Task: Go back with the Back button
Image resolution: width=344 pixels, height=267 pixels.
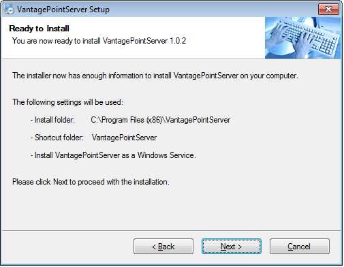Action: coord(163,246)
